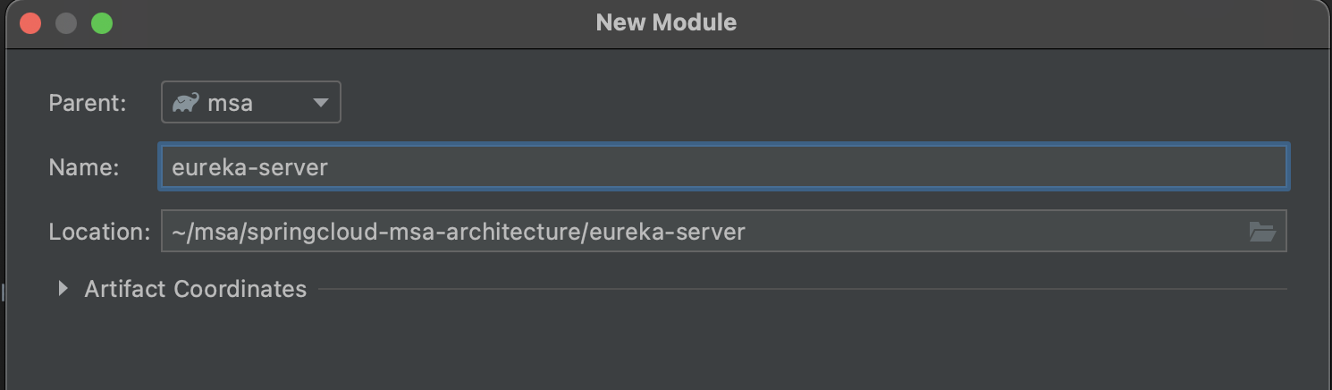Open the Parent dropdown arrow

[321, 103]
